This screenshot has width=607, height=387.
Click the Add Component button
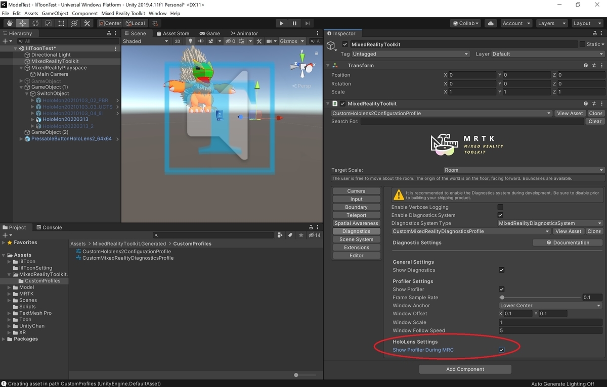click(465, 369)
